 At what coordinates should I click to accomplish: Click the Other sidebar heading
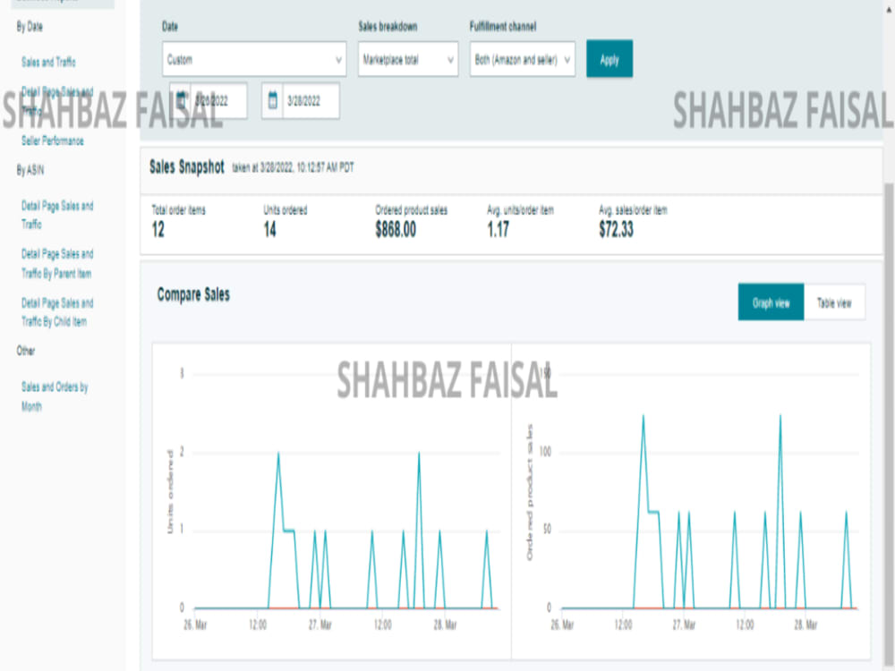point(25,351)
